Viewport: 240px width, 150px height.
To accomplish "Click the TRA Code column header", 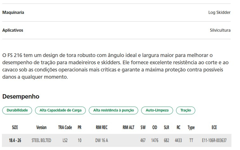I will coord(65,127).
